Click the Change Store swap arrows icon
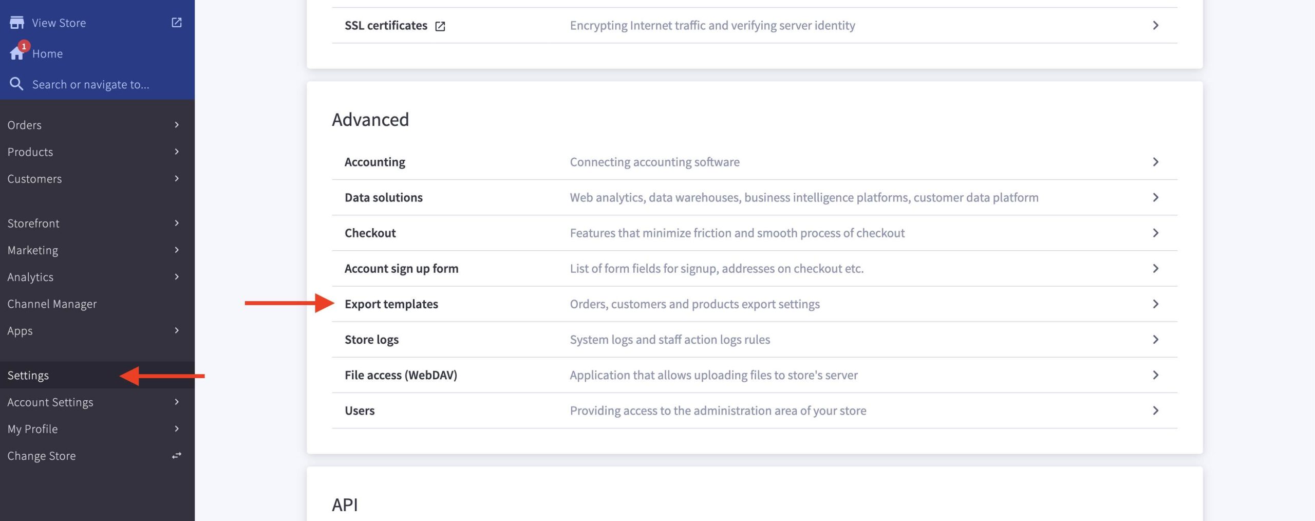 [x=176, y=456]
